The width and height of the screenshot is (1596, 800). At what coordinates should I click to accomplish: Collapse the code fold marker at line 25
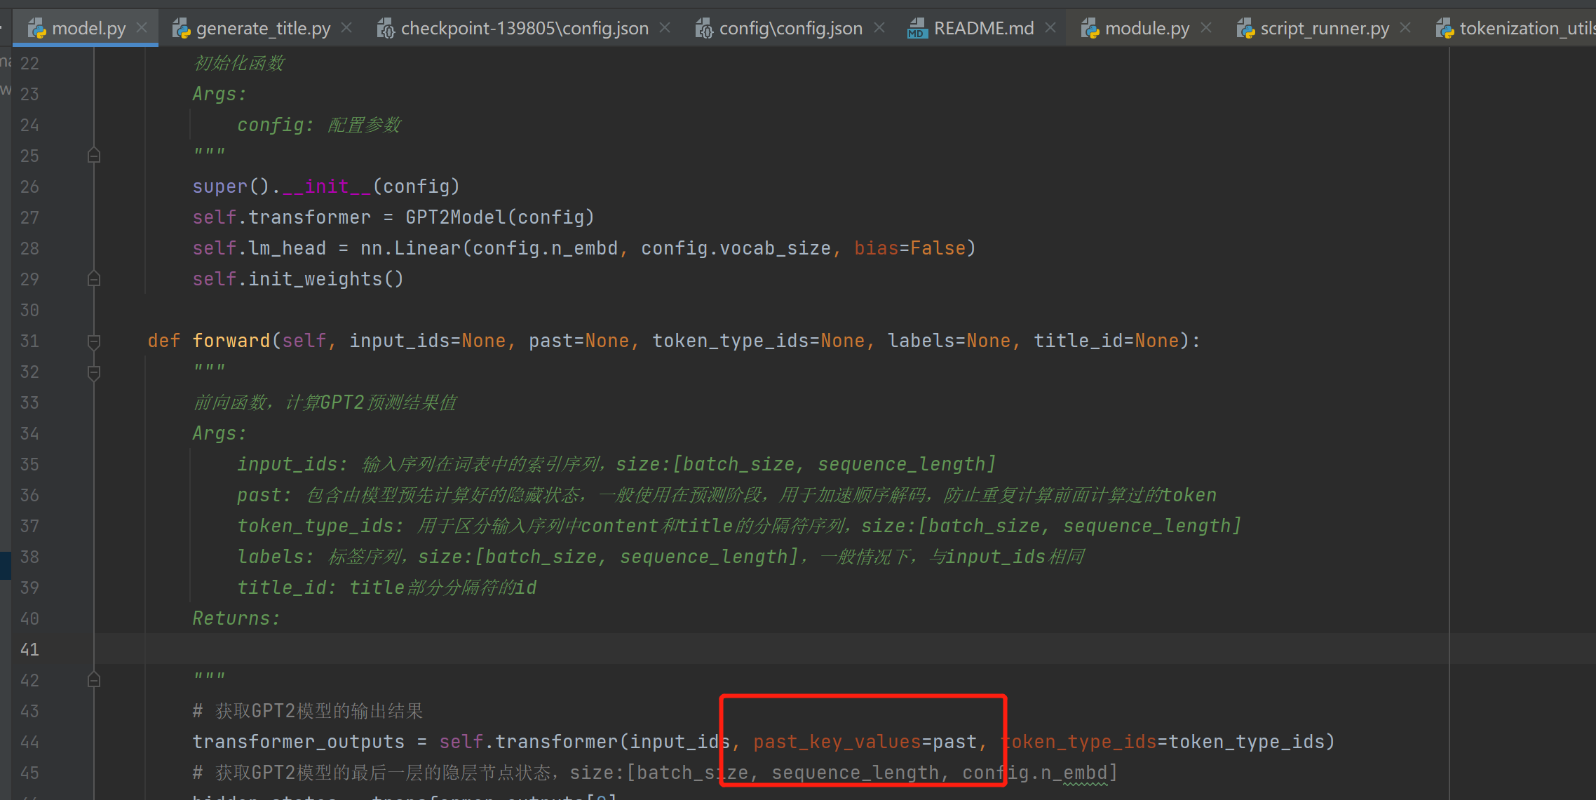pyautogui.click(x=93, y=154)
